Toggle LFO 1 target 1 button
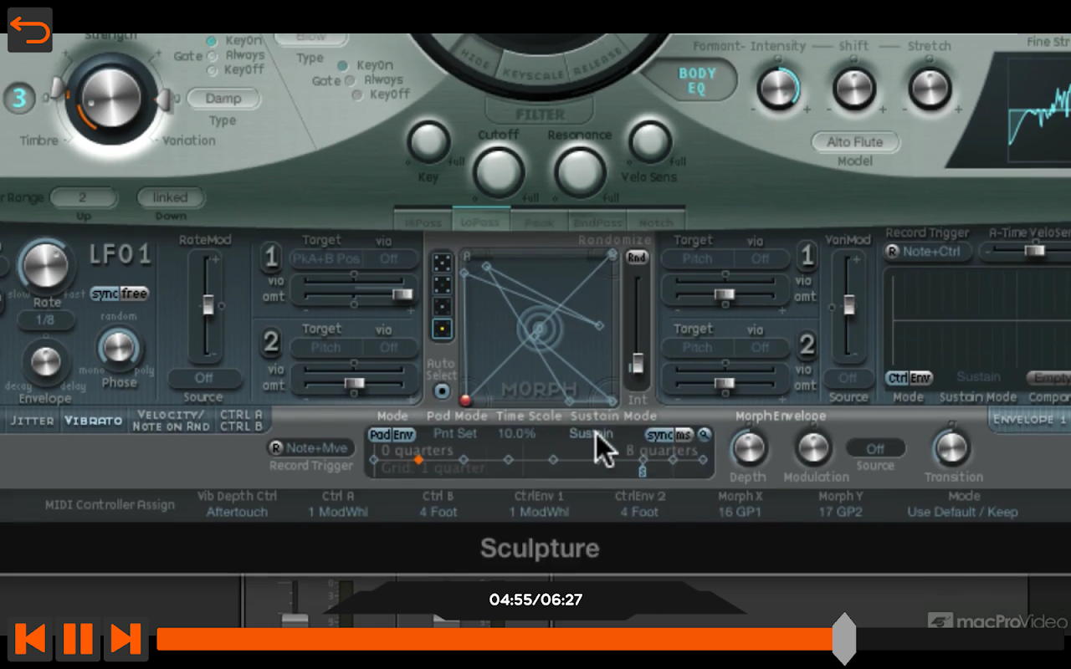The image size is (1071, 669). point(271,258)
